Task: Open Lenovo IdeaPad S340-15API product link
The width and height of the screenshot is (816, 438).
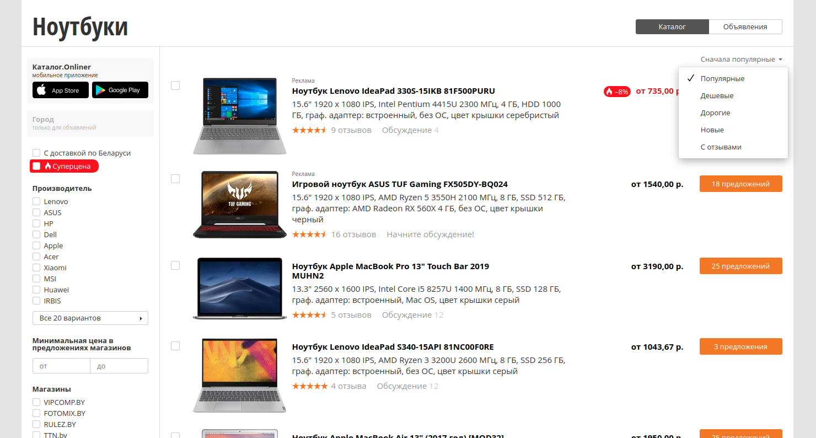Action: pyautogui.click(x=393, y=347)
